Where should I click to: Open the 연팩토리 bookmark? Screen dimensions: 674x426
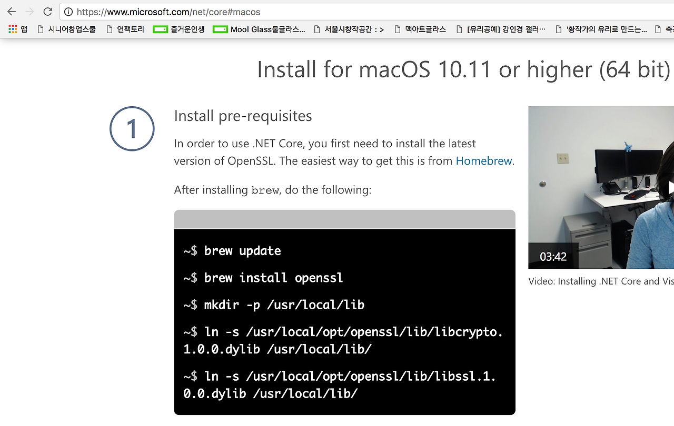point(125,29)
